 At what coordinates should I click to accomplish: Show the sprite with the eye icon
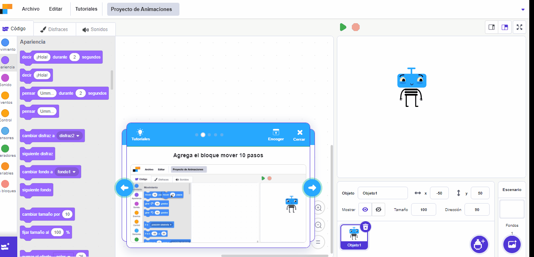pyautogui.click(x=365, y=209)
